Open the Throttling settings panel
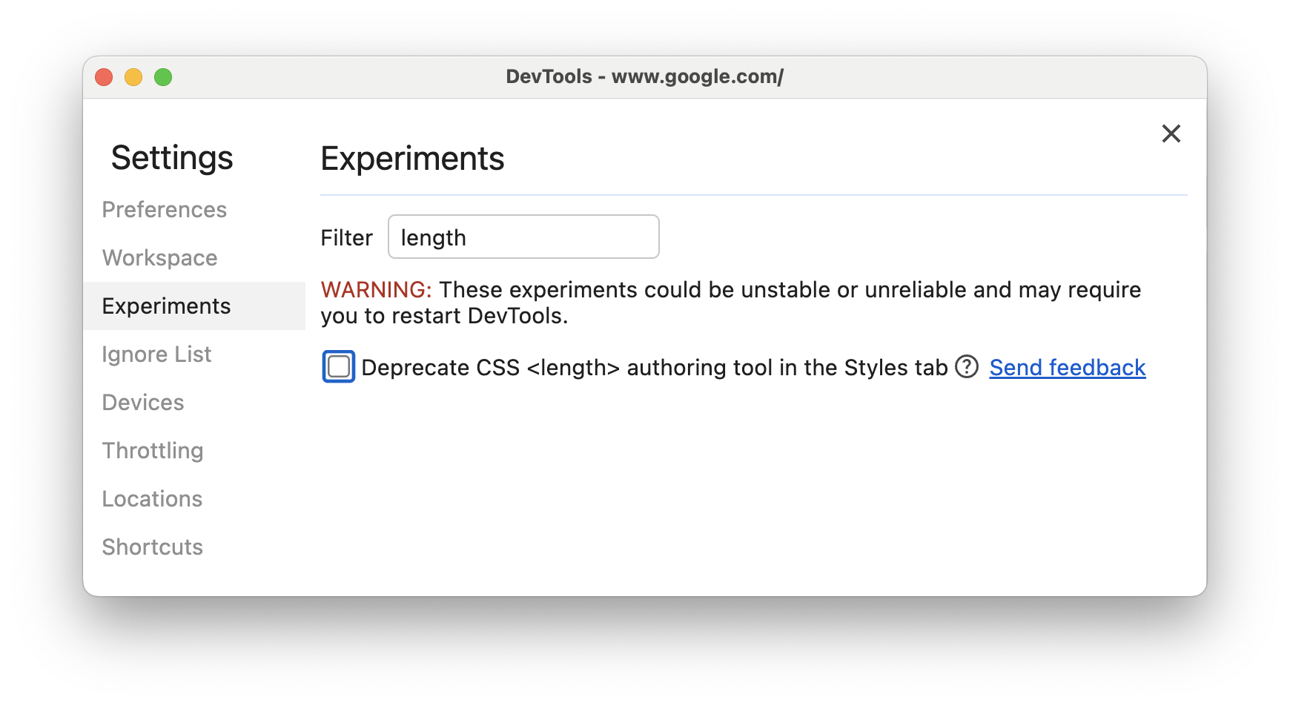The image size is (1290, 706). [x=153, y=450]
